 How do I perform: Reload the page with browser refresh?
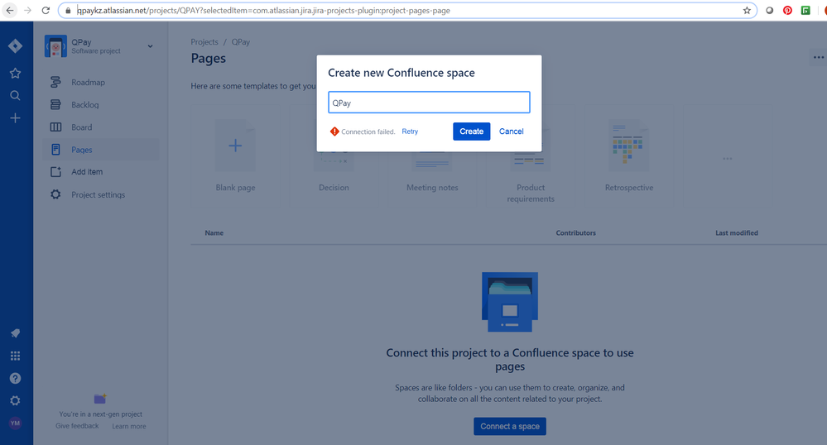tap(46, 11)
